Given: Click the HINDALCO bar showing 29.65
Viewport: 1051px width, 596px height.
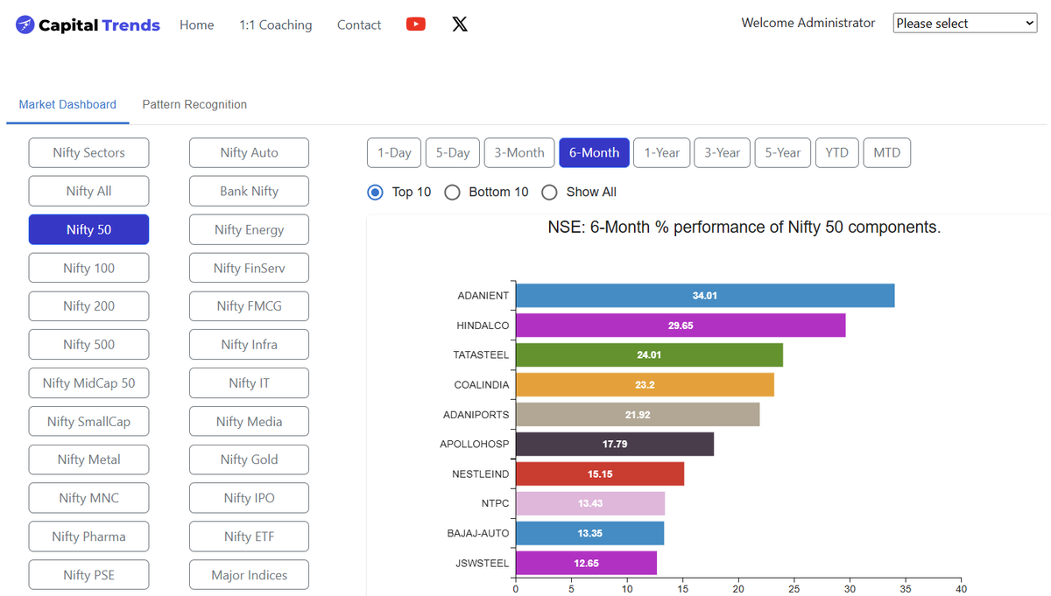Looking at the screenshot, I should (x=681, y=326).
